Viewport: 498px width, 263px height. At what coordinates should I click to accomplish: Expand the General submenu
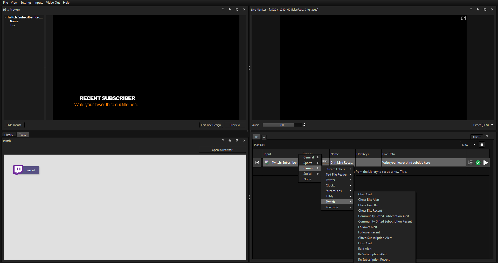(x=310, y=157)
